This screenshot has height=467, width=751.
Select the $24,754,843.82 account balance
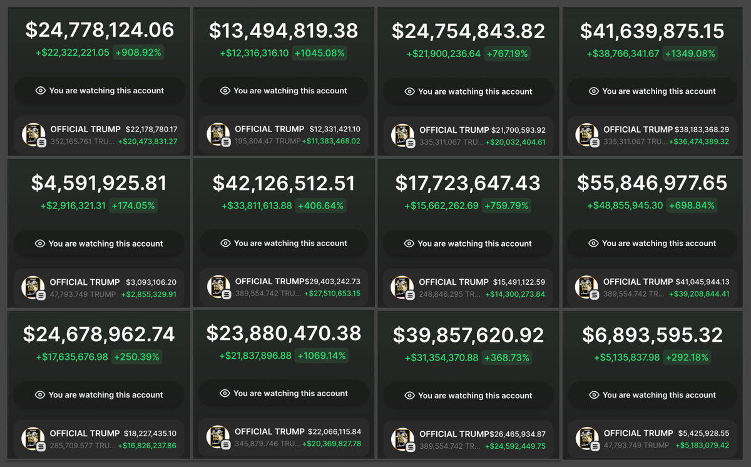coord(468,31)
